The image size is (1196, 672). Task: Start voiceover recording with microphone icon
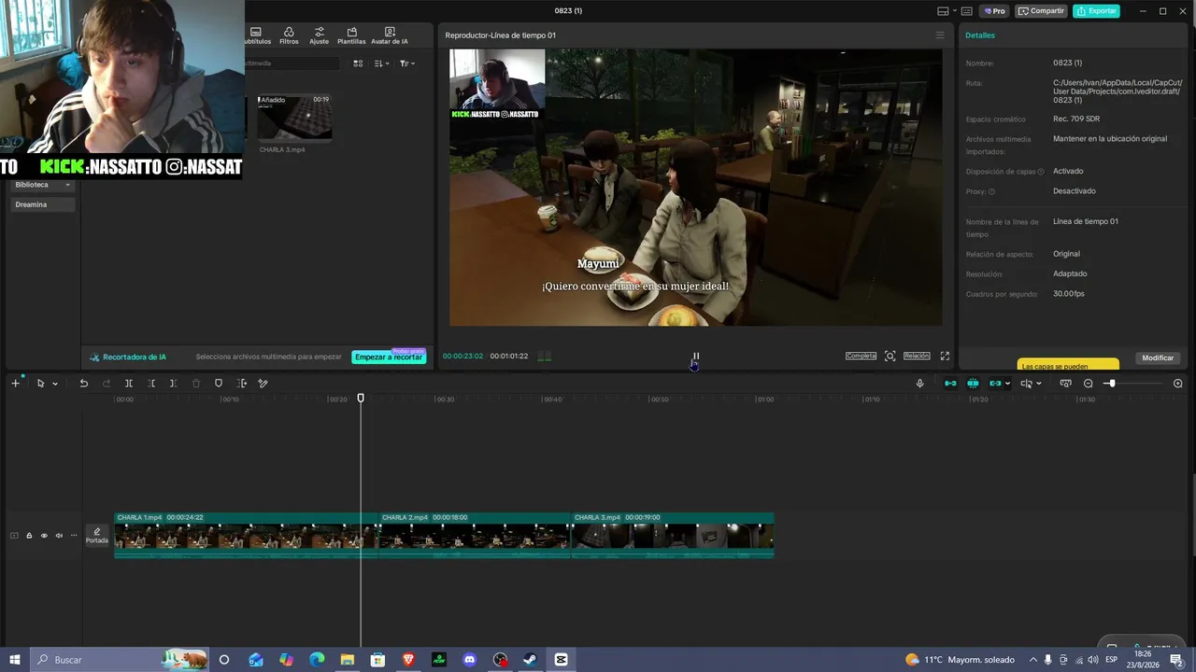[919, 384]
